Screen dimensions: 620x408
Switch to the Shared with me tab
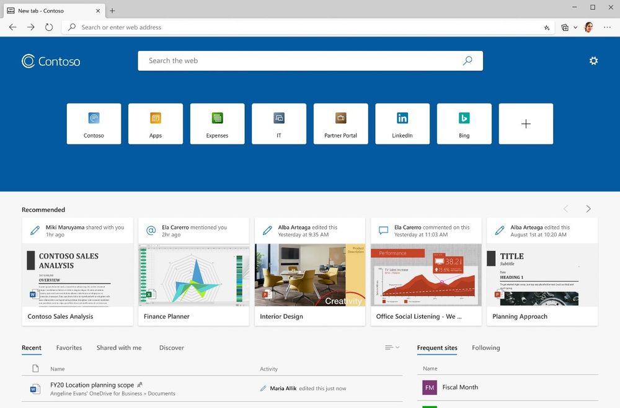coord(119,348)
